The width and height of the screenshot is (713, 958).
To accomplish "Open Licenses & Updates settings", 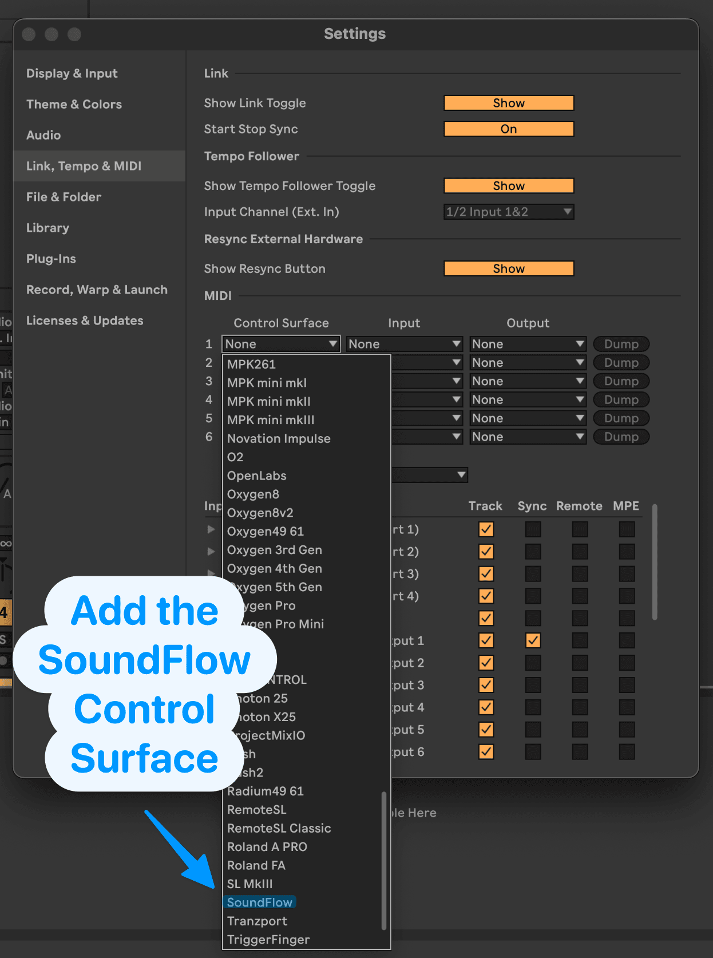I will tap(85, 320).
